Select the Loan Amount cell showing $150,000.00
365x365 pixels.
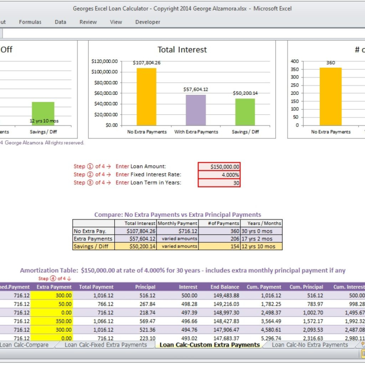tap(219, 166)
